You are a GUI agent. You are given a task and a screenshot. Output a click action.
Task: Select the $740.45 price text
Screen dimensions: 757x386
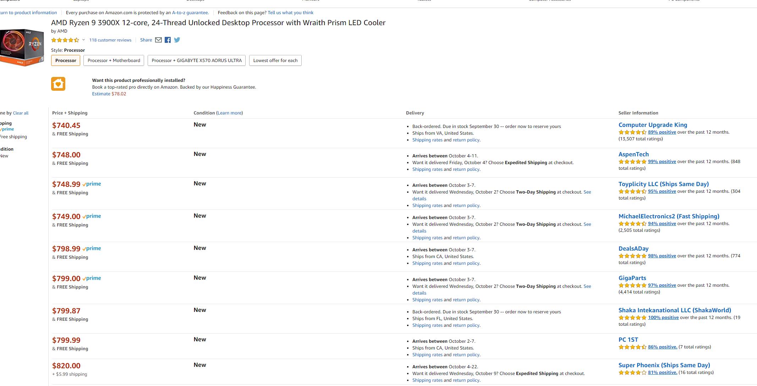tap(66, 125)
